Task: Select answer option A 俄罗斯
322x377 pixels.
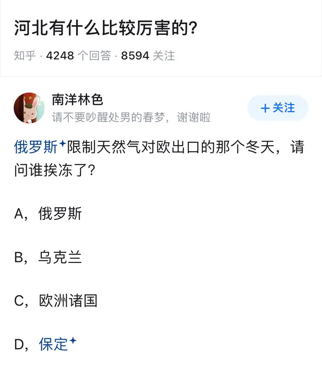Action: coord(48,213)
